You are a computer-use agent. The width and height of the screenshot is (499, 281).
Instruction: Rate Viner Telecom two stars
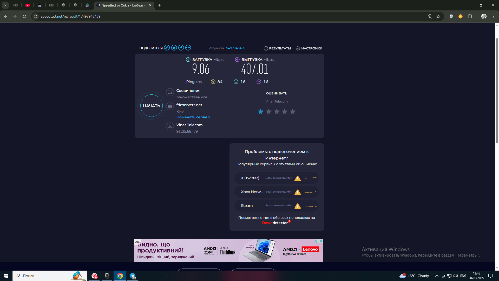coord(269,111)
